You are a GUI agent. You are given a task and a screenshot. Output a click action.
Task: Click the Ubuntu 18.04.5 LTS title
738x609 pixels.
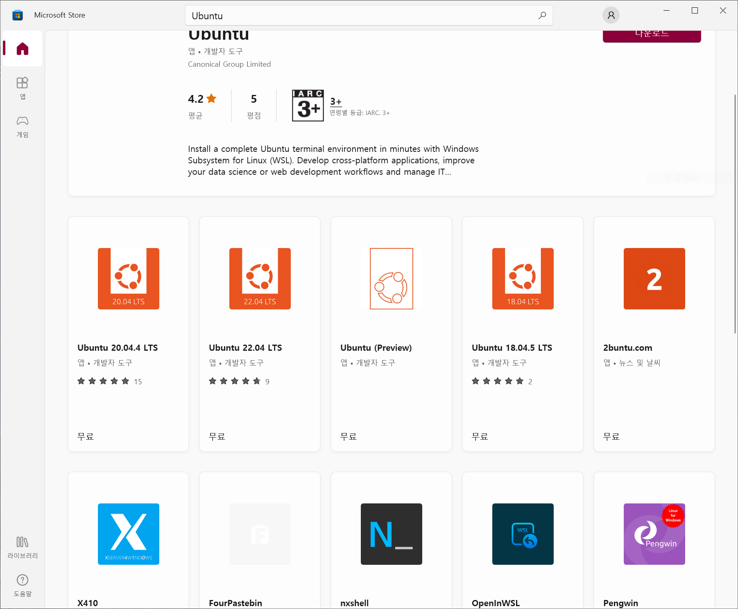point(512,348)
